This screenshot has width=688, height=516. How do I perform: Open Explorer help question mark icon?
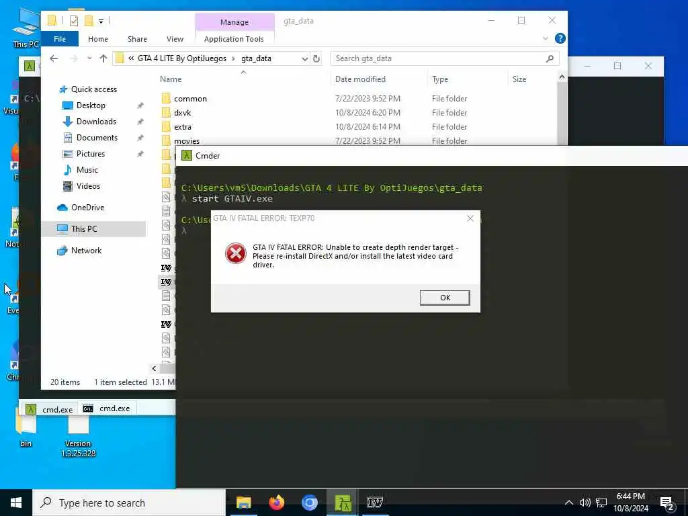(x=560, y=38)
